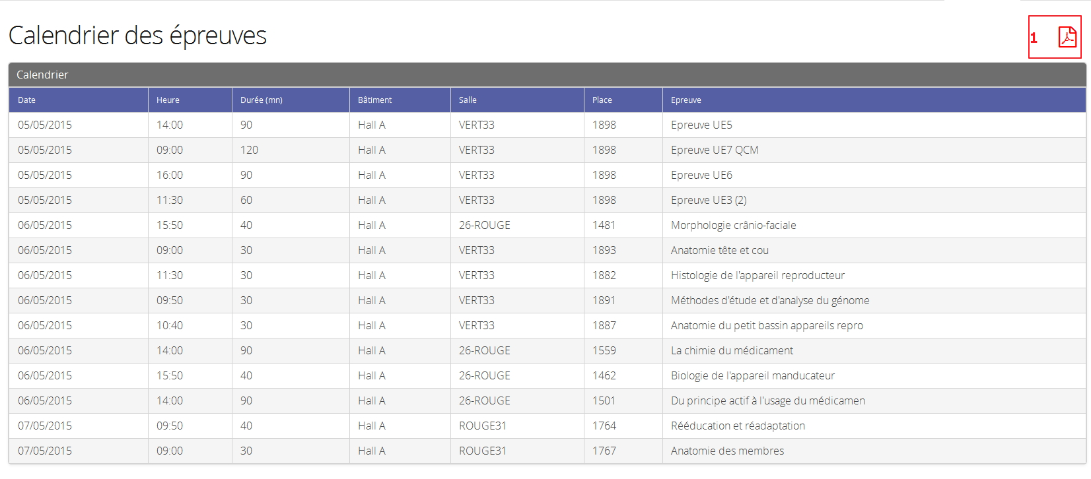Click the Salle column header
1091x479 pixels.
click(468, 100)
